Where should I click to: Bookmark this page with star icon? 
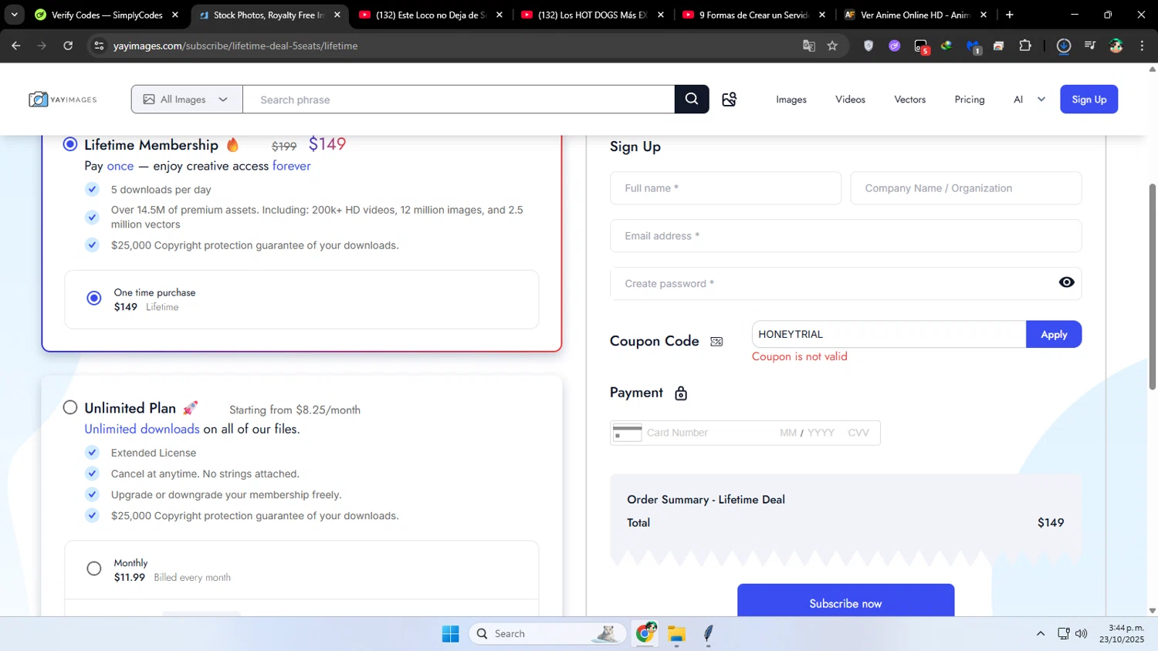[x=832, y=46]
